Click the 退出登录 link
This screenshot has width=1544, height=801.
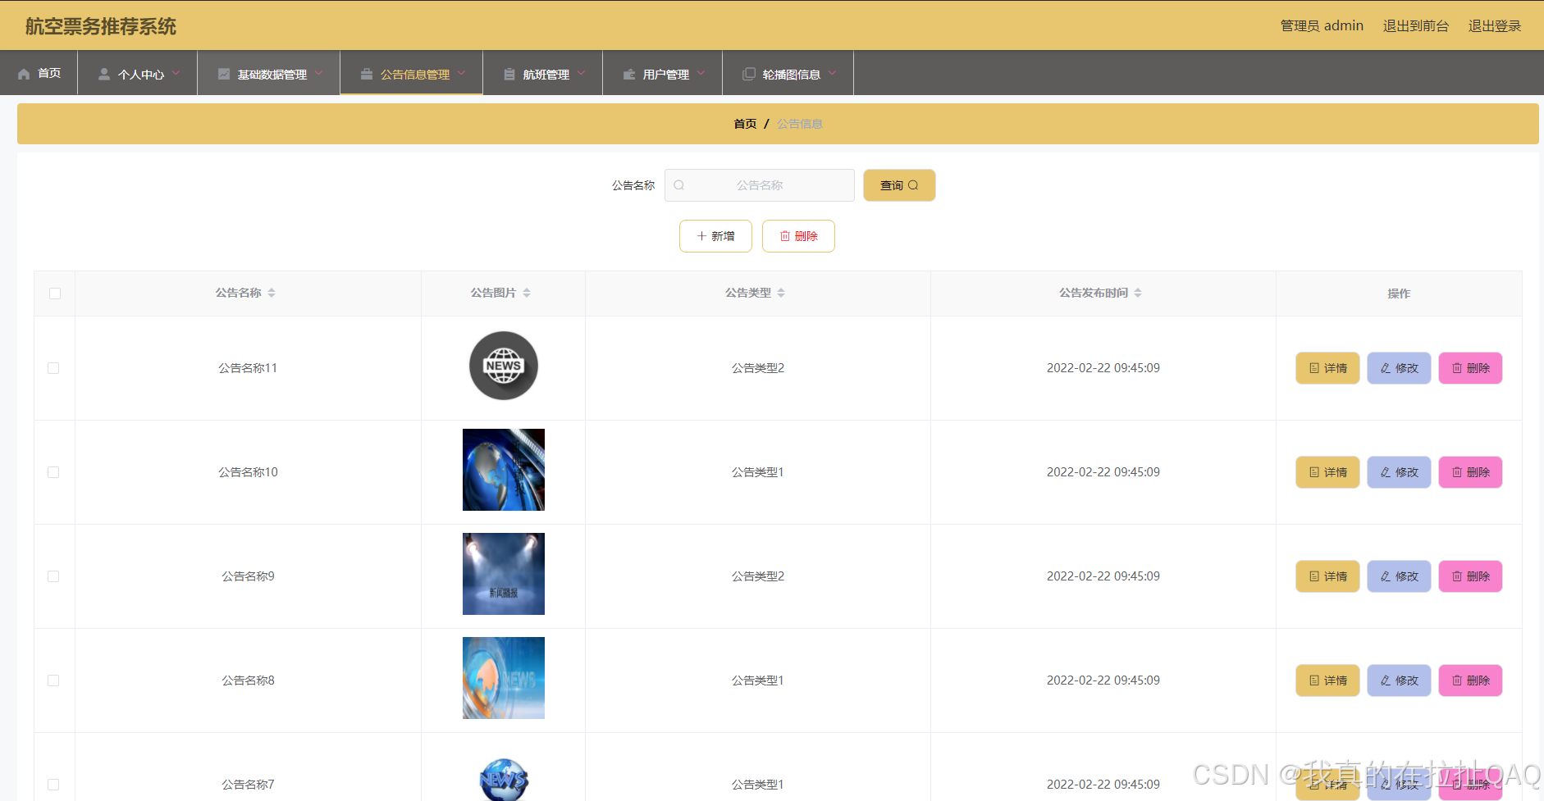coord(1495,25)
